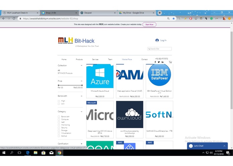
Task: Launch Microsoft Edge from taskbar
Action: 27,153
